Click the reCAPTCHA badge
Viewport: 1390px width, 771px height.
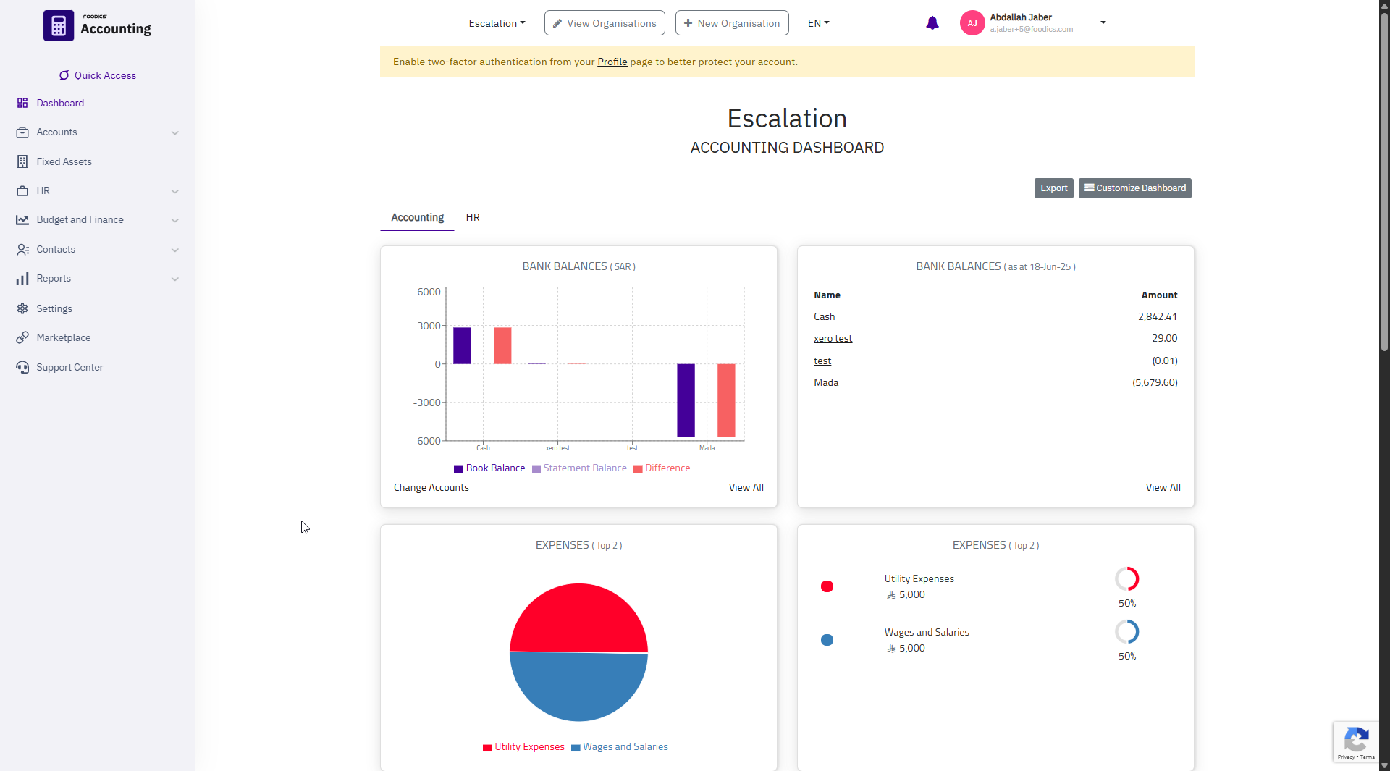pos(1355,741)
